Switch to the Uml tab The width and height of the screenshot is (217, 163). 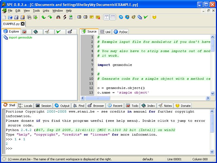tap(105, 32)
